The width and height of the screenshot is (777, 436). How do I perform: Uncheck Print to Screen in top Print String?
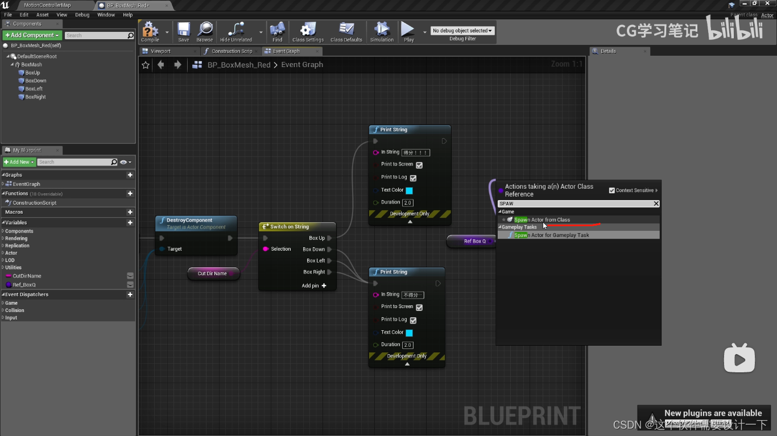click(x=419, y=165)
